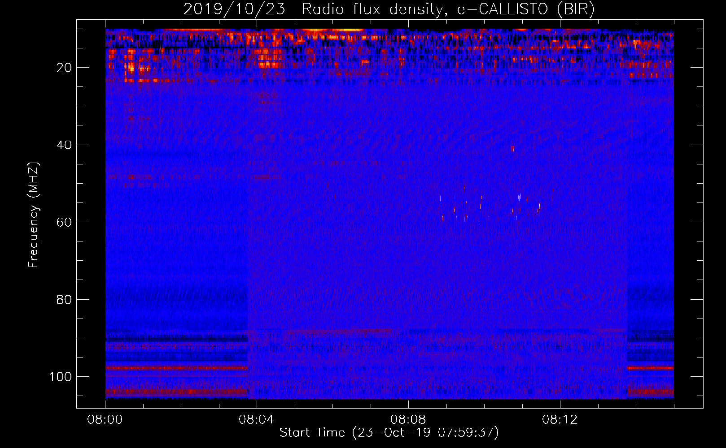Click the '60' frequency tick label
The height and width of the screenshot is (448, 726).
[65, 222]
